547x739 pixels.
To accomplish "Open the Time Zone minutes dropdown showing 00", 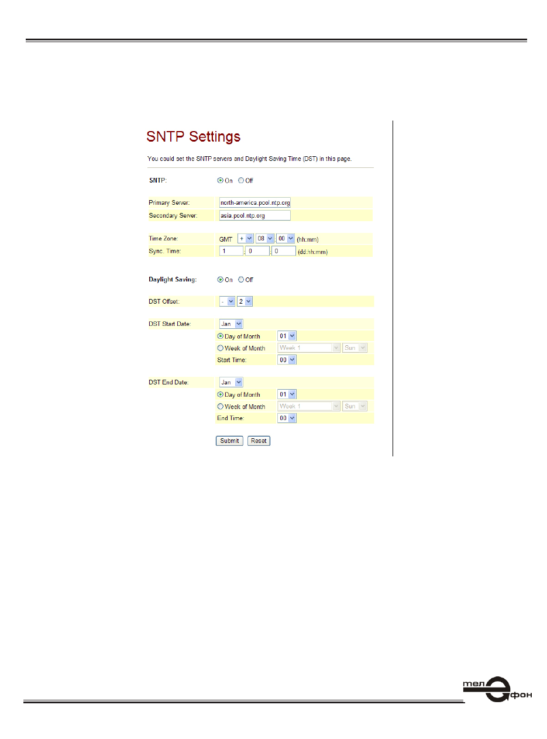I will click(286, 239).
